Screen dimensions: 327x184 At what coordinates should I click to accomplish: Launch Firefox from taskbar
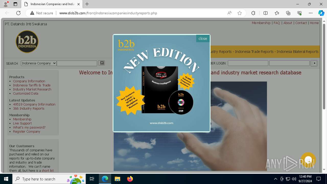130,179
